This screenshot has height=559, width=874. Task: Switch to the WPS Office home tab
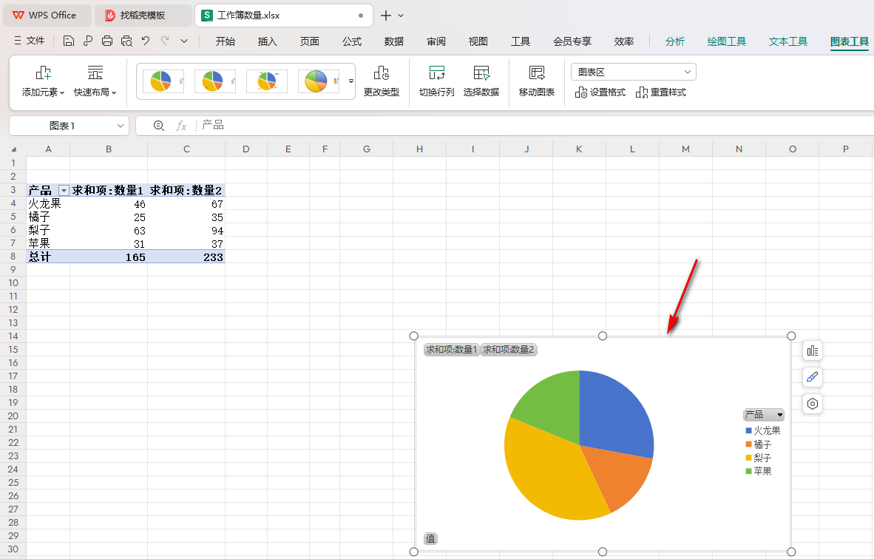point(47,15)
